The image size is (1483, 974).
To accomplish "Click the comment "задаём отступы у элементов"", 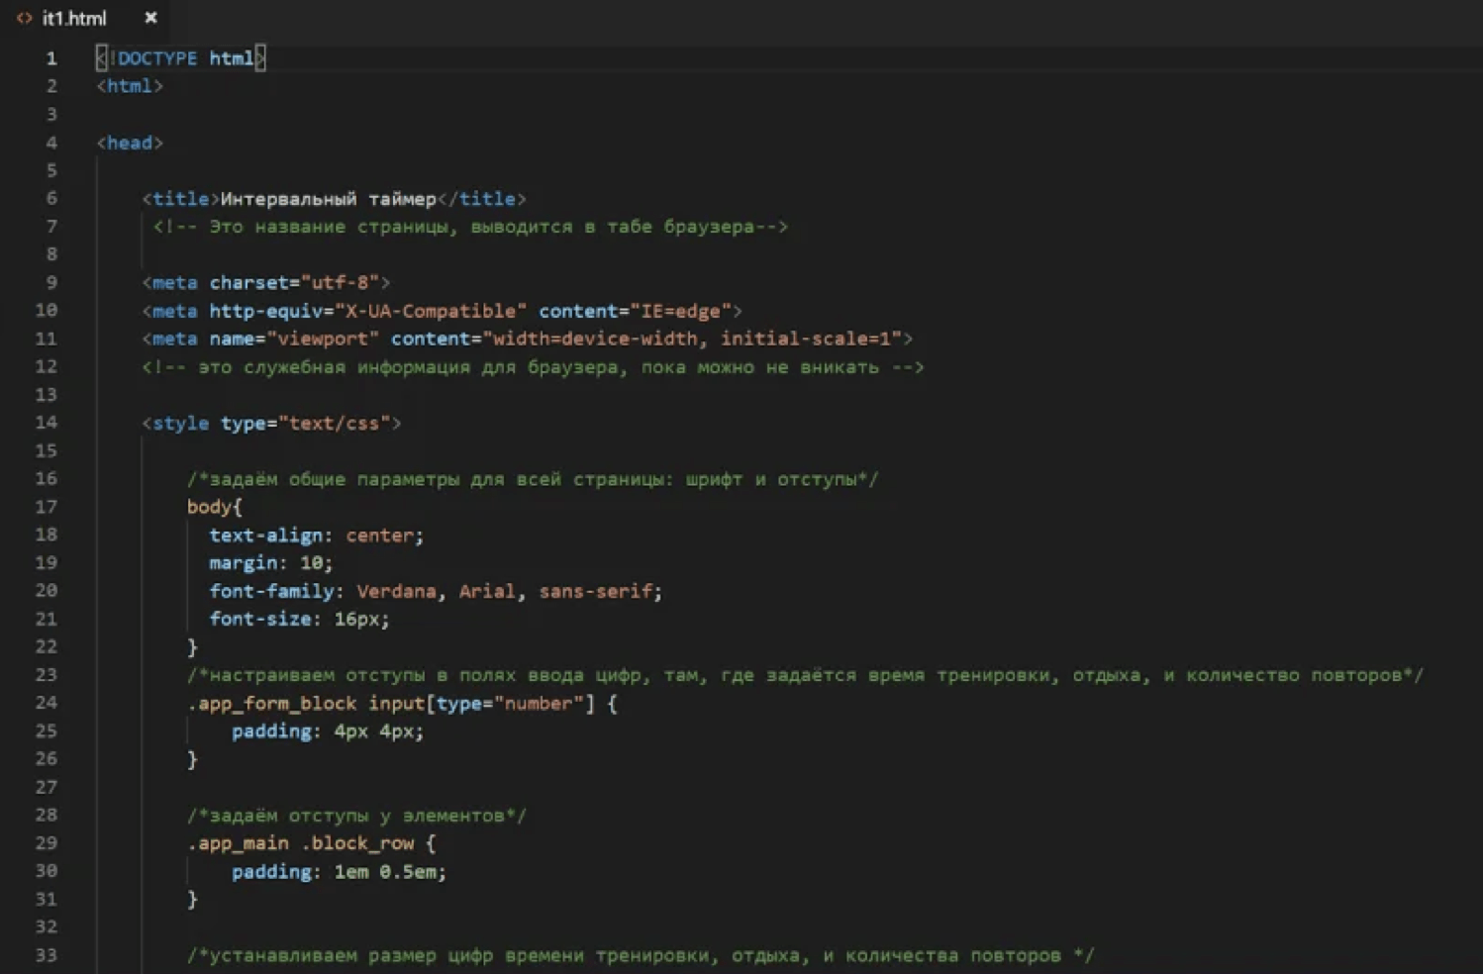I will pos(356,816).
